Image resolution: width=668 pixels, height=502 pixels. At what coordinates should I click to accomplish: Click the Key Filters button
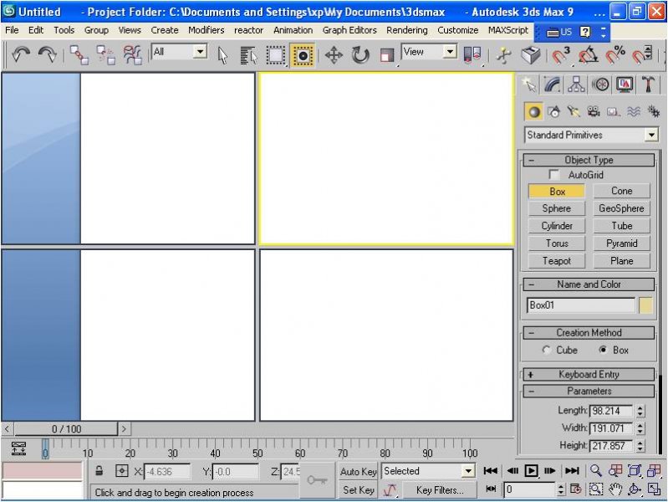click(440, 490)
